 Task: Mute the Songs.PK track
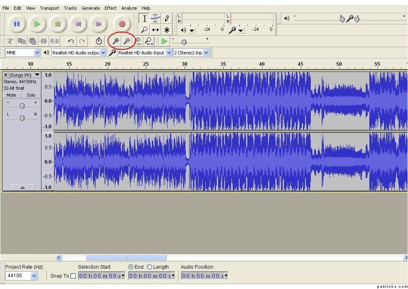click(11, 95)
